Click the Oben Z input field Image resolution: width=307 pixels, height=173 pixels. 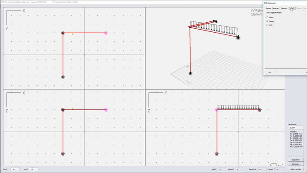(x=239, y=170)
